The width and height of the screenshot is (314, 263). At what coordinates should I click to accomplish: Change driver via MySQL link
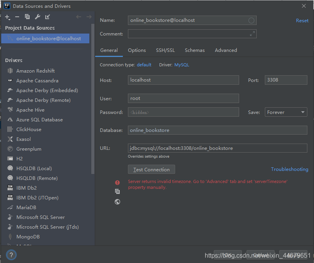pyautogui.click(x=182, y=65)
